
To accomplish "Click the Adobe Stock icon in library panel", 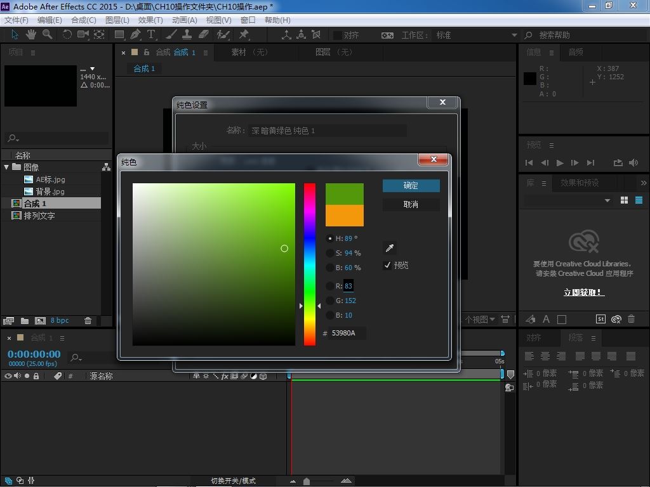I will (600, 319).
